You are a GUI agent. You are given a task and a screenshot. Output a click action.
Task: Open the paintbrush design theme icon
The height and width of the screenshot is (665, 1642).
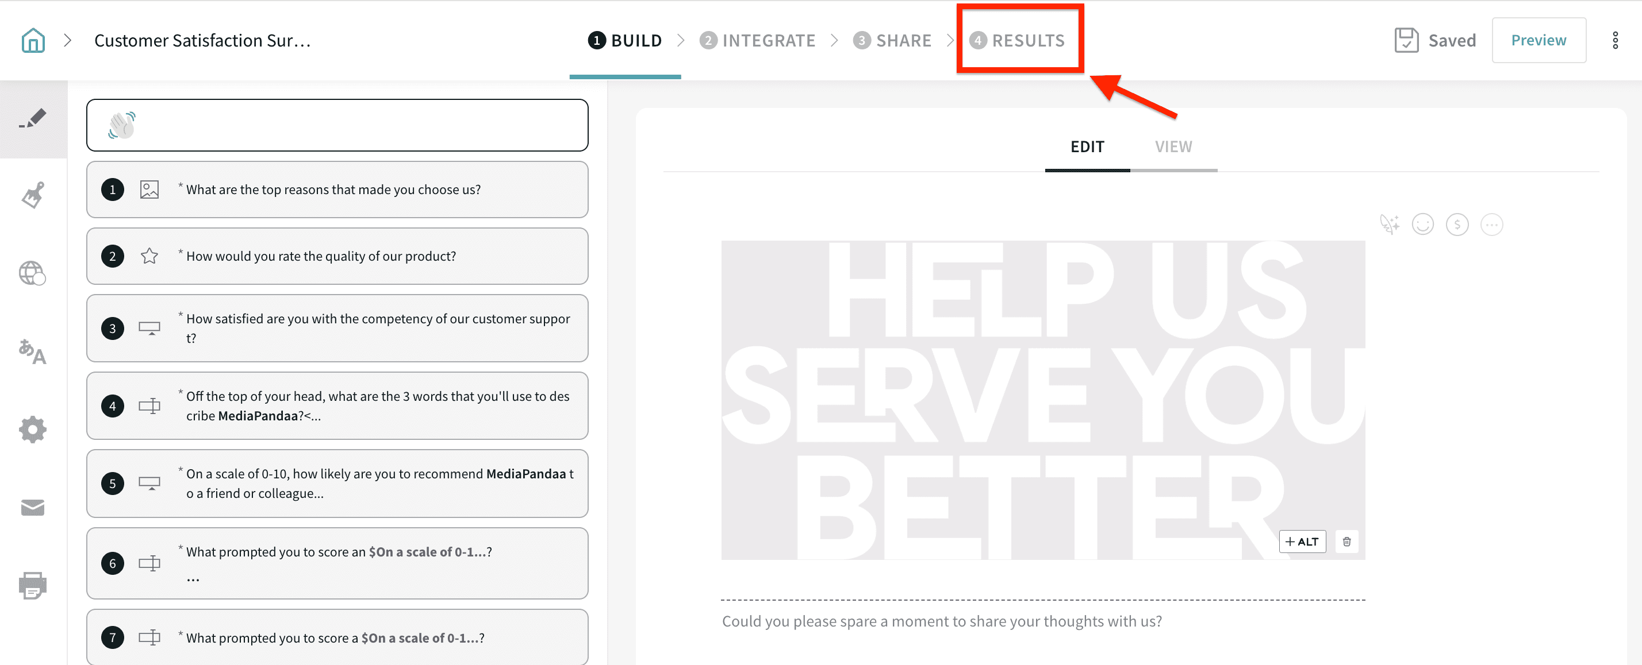pos(33,196)
